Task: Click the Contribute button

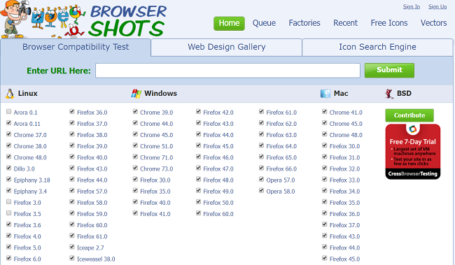Action: 409,115
